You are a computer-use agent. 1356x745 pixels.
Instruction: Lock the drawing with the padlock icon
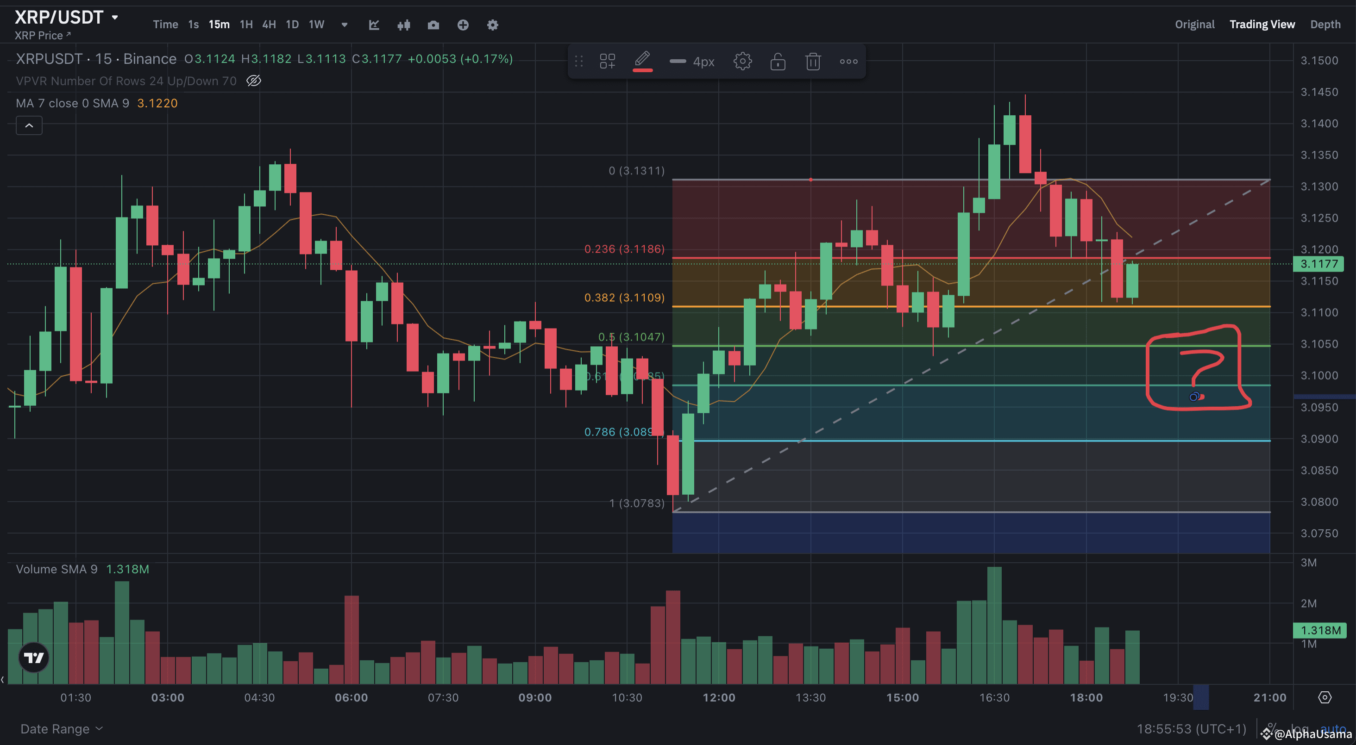(x=778, y=61)
